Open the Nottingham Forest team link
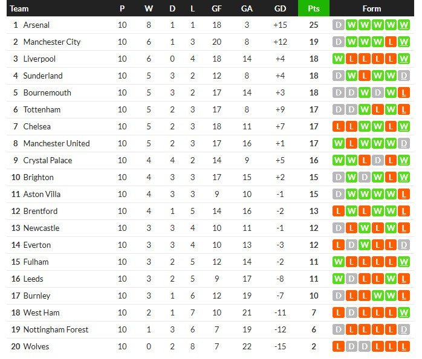The image size is (422, 359). click(56, 329)
